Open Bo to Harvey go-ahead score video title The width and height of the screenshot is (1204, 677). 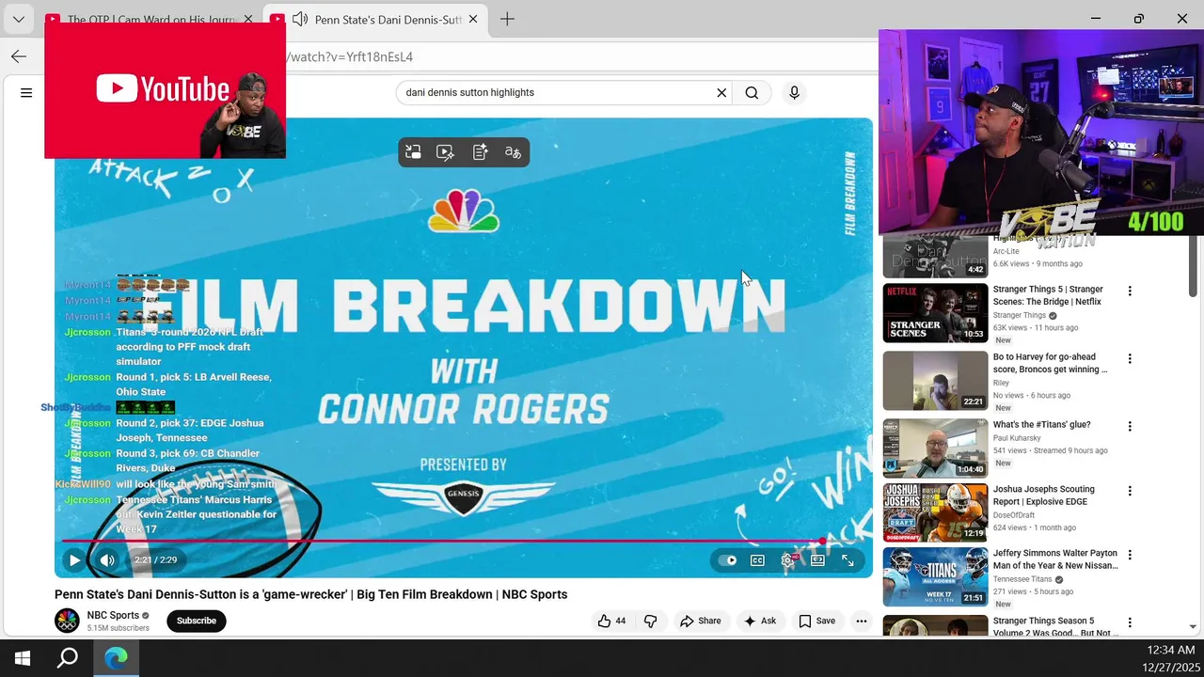point(1050,363)
